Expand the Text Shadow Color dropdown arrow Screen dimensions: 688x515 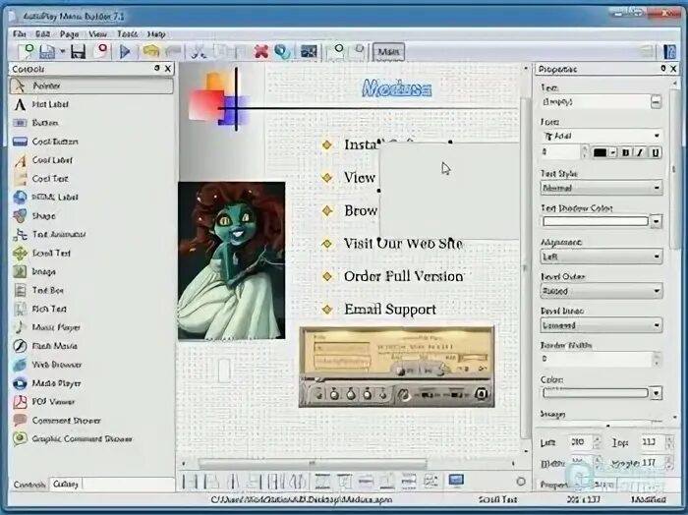click(656, 221)
